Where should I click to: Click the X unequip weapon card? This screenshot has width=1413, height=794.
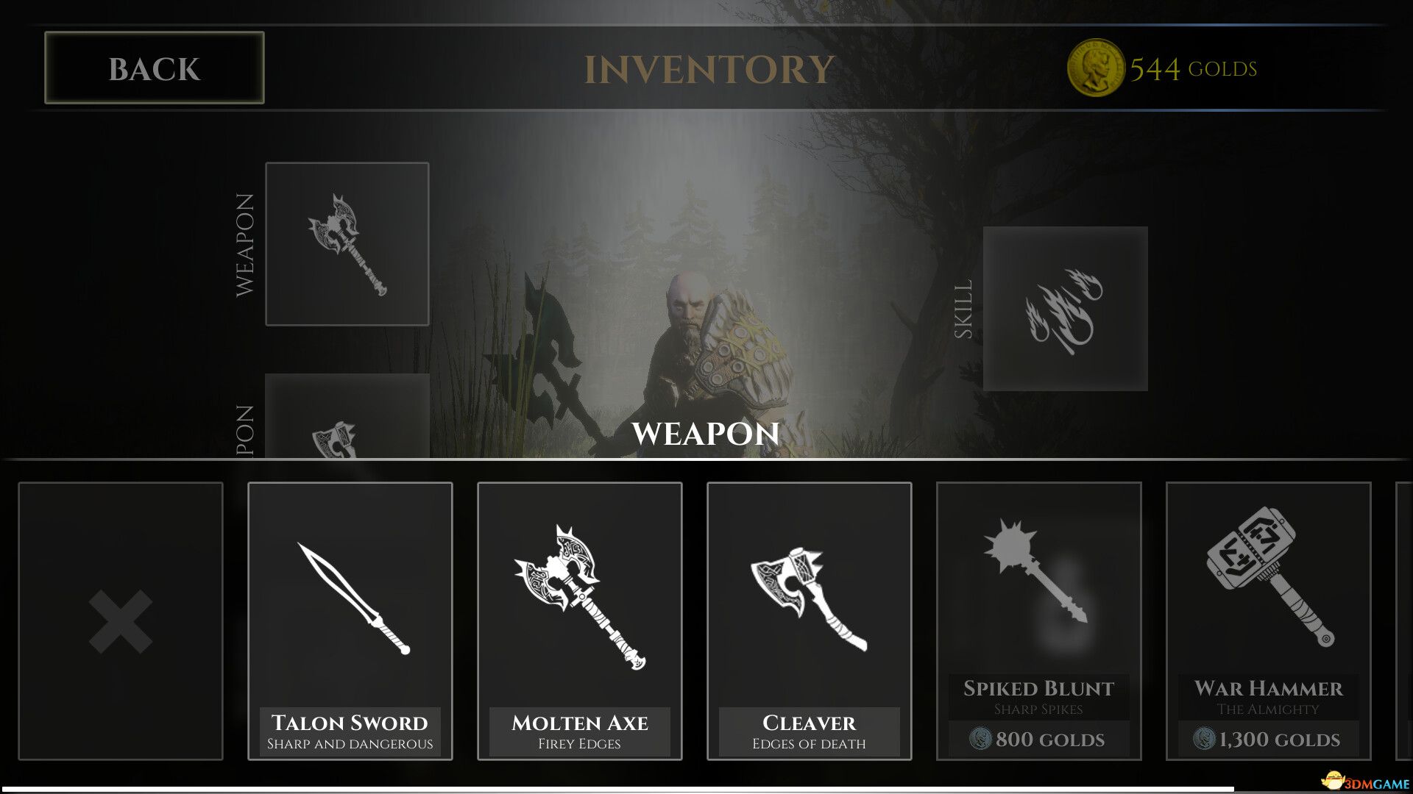121,620
